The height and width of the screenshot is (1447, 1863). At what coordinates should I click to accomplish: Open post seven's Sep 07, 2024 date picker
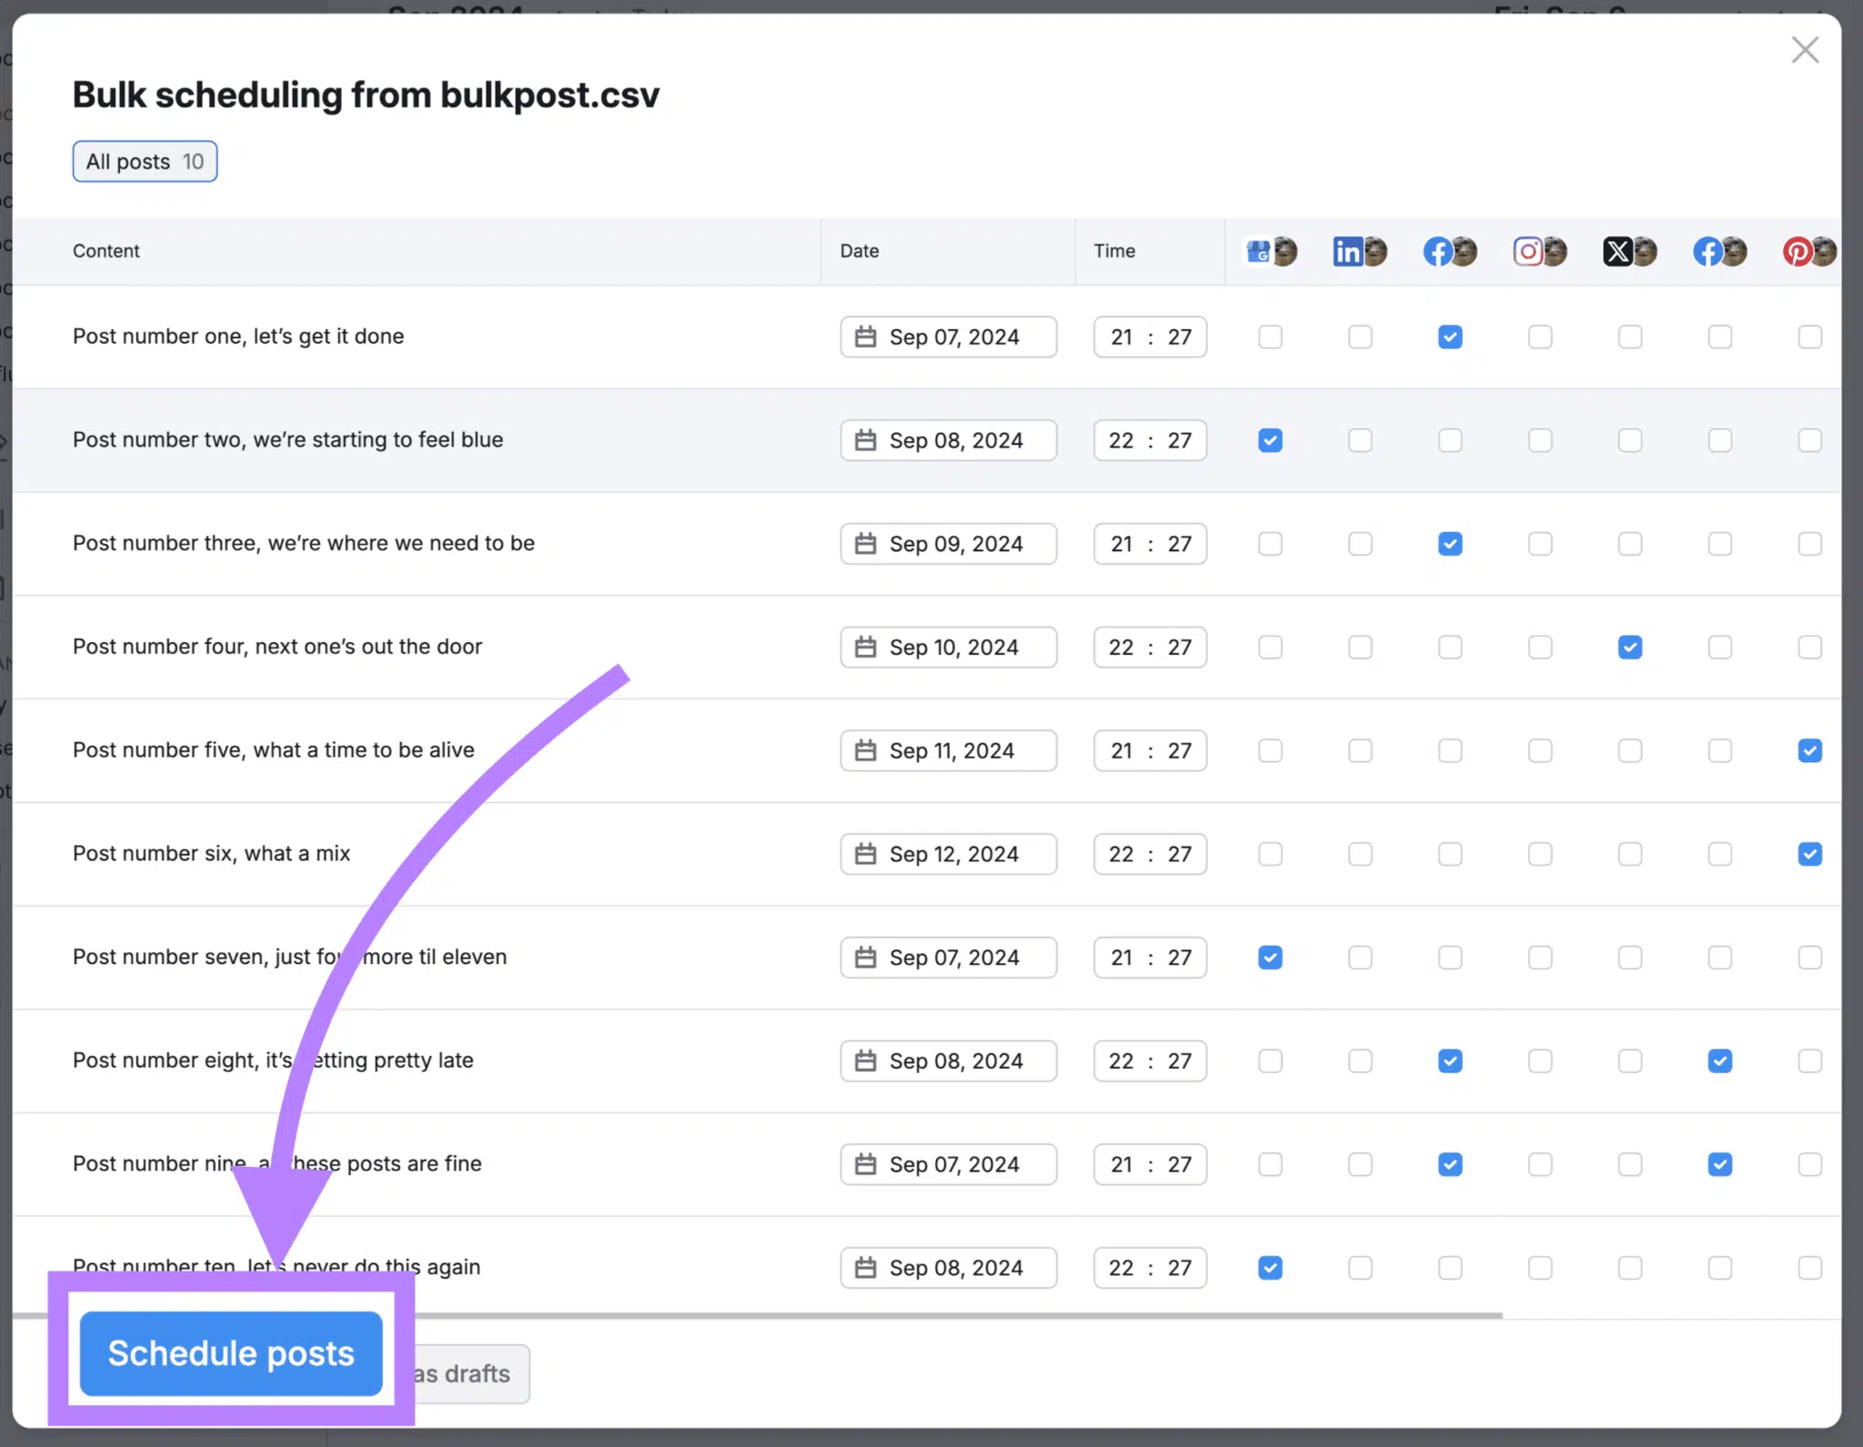tap(948, 958)
